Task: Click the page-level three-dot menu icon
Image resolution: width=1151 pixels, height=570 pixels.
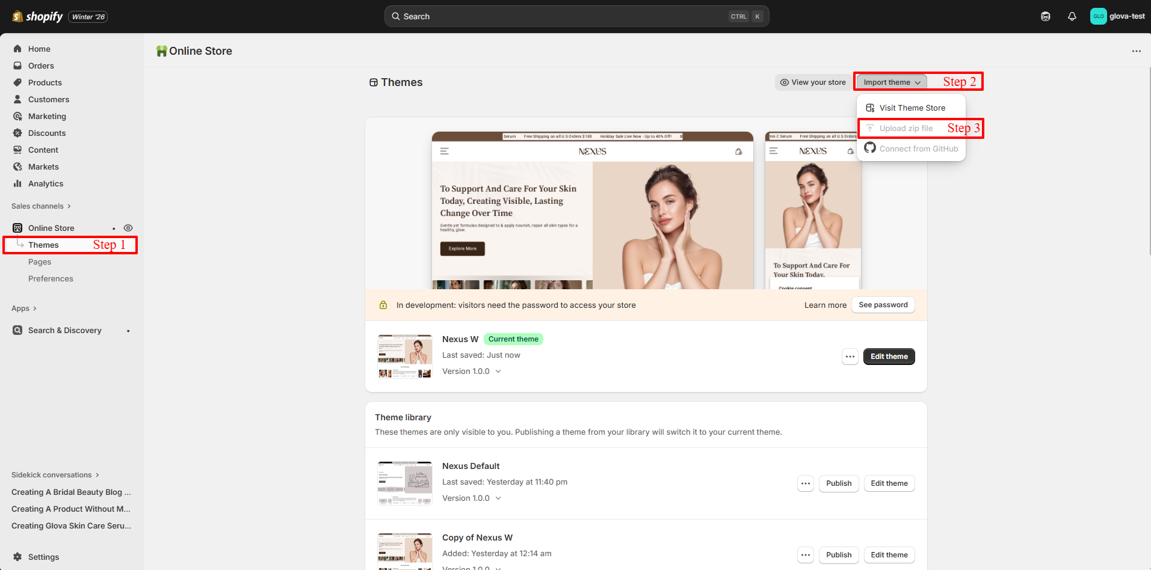Action: [x=1136, y=51]
